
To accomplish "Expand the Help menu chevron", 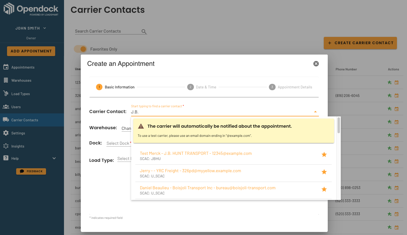I will [x=54, y=158].
